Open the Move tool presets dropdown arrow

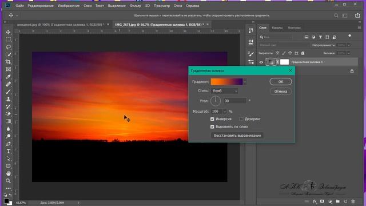[17, 15]
